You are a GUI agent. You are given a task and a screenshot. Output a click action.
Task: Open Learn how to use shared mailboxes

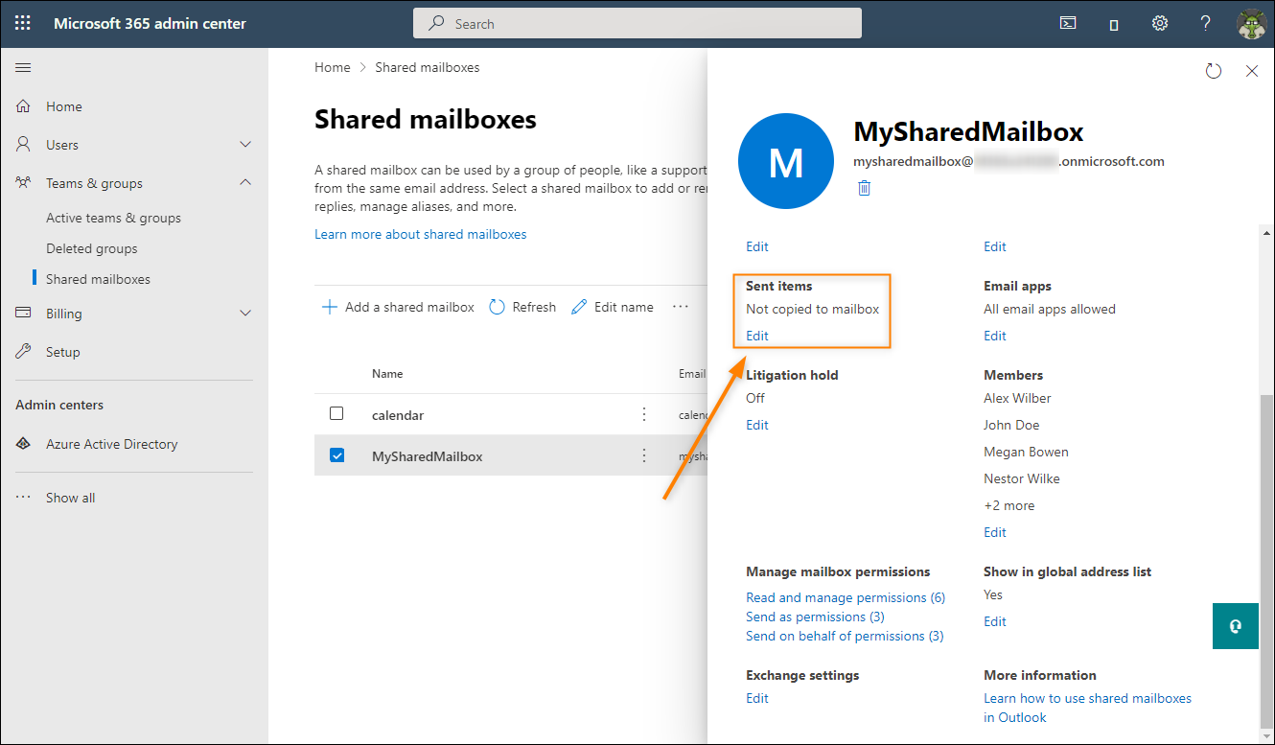tap(1087, 708)
